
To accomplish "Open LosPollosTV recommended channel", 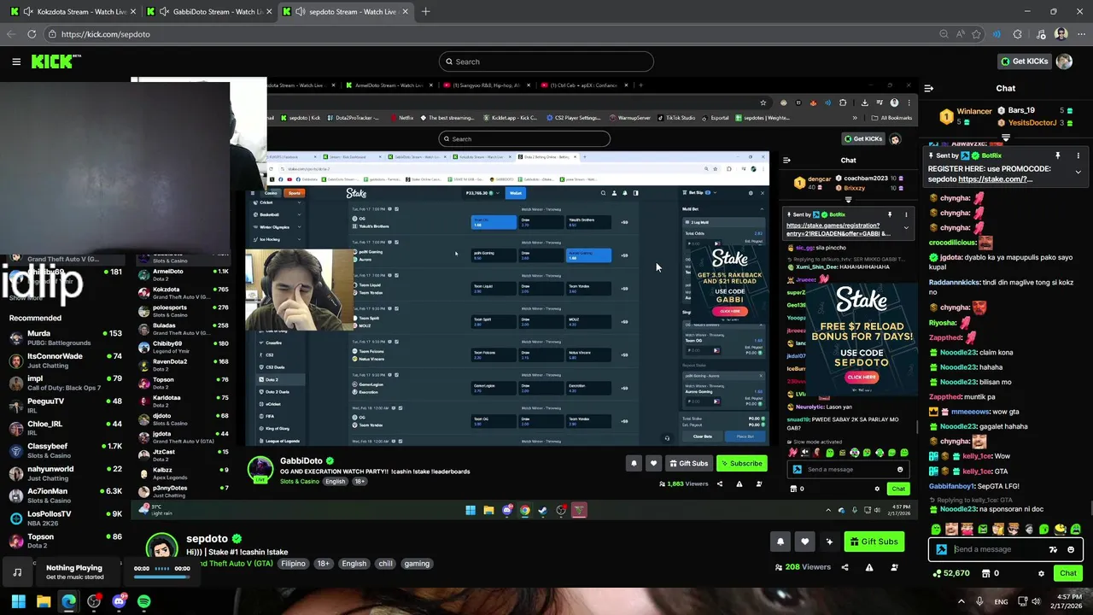I will (x=65, y=518).
